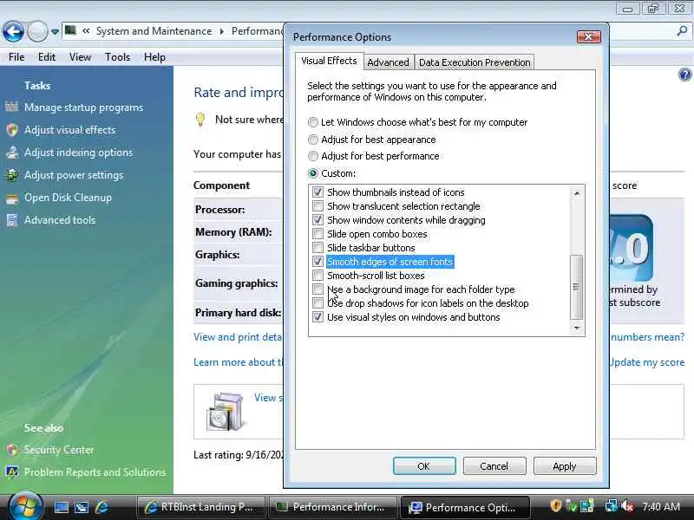Screen dimensions: 694x520
Task: Check Use a background image for folders
Action: [318, 289]
